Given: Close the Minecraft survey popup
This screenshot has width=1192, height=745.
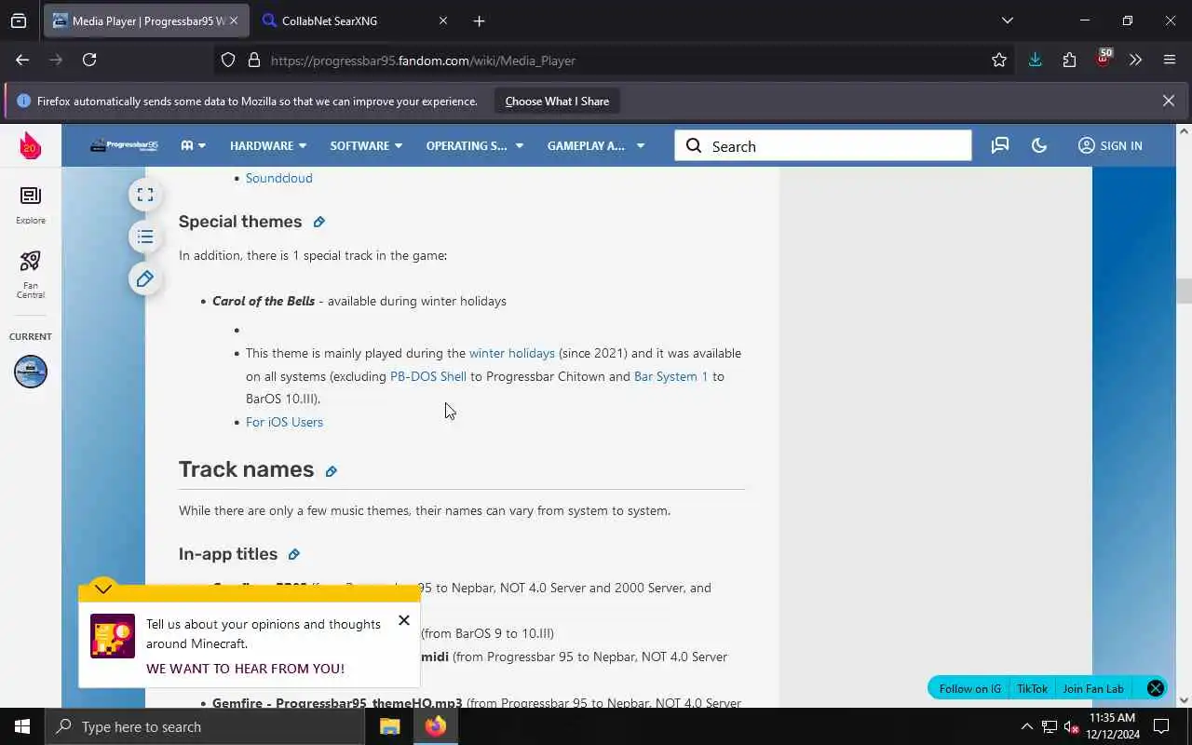Looking at the screenshot, I should [x=403, y=620].
